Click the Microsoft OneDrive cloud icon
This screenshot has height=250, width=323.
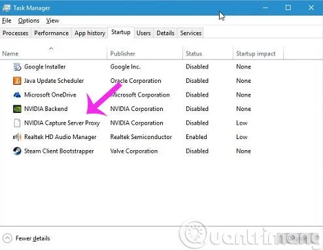pos(17,95)
